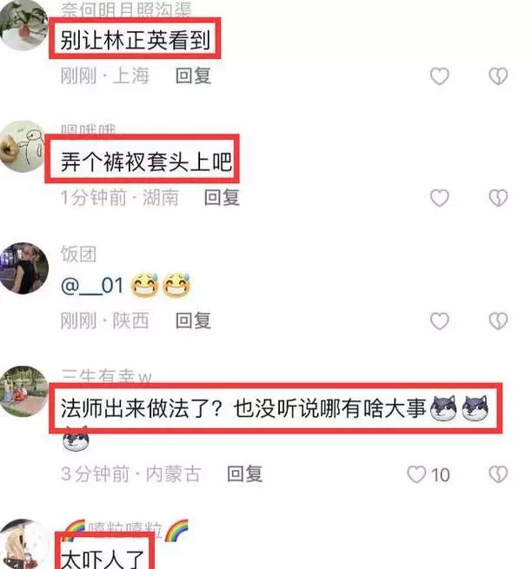Like the 内蒙古 comment with 10 likes
The height and width of the screenshot is (569, 532).
coord(416,474)
